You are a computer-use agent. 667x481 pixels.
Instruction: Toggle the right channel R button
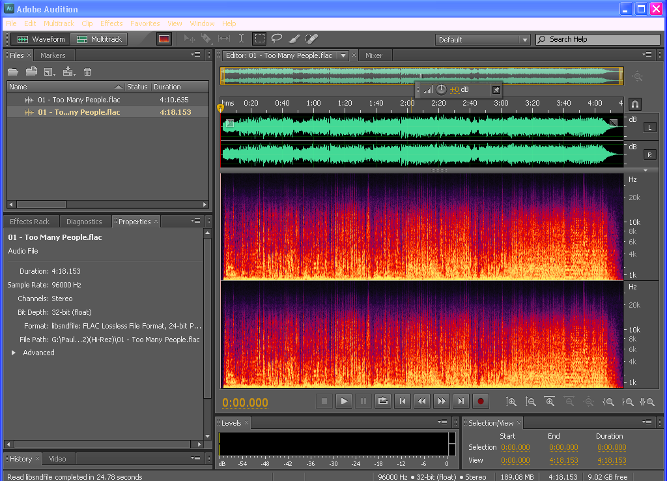click(649, 155)
